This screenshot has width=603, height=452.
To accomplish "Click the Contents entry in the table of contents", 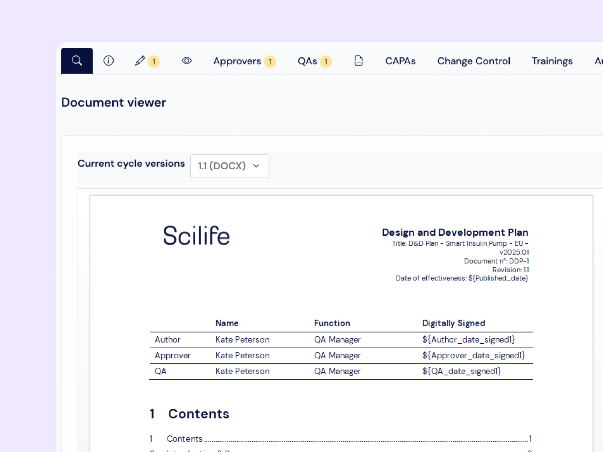I will 185,438.
